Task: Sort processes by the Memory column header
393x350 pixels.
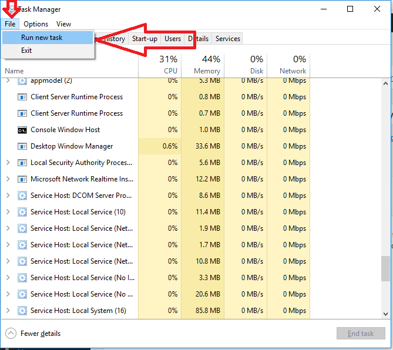Action: 203,65
